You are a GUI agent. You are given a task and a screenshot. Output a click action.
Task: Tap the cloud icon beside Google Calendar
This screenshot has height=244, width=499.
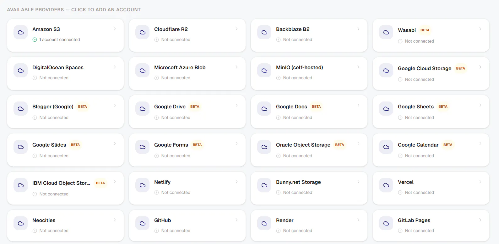pos(386,147)
